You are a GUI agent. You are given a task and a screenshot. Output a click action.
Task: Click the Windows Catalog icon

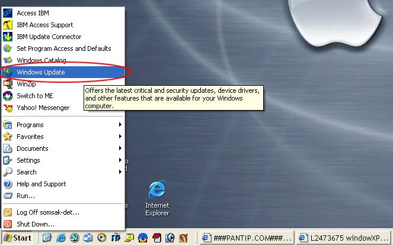8,60
